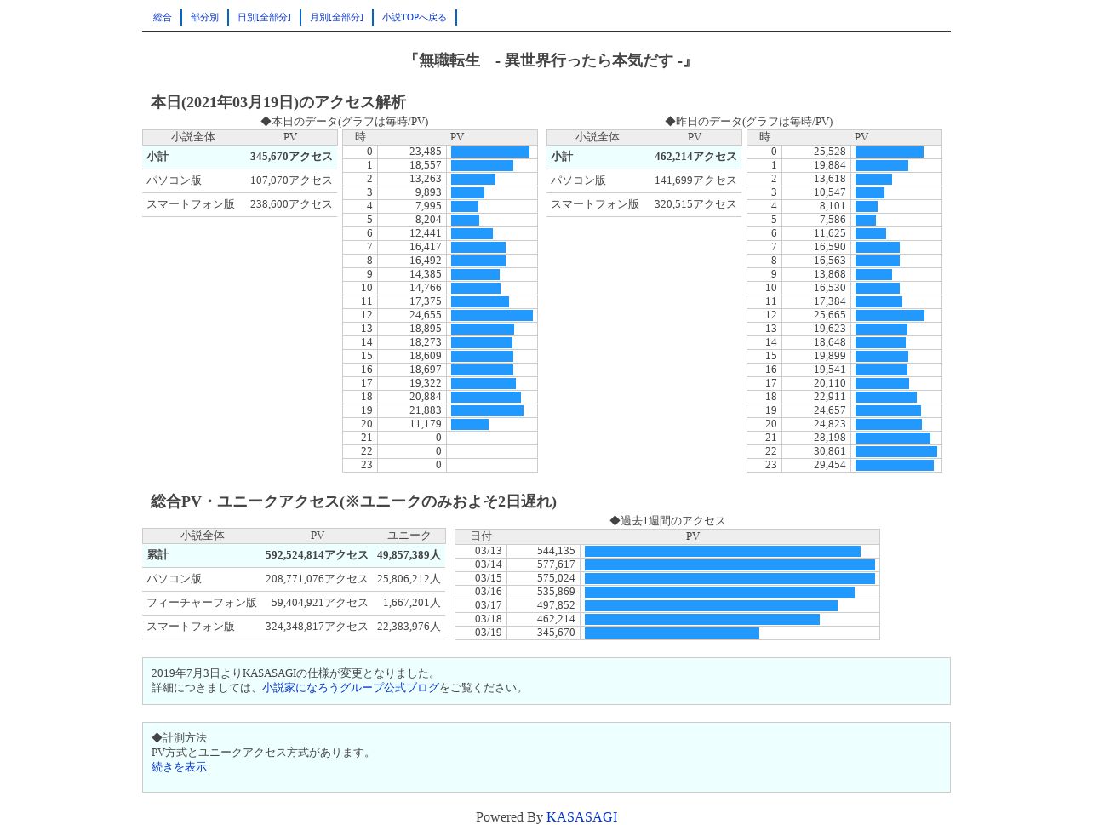Click today's hour 12 value 24,655
1093x825 pixels.
tap(426, 315)
